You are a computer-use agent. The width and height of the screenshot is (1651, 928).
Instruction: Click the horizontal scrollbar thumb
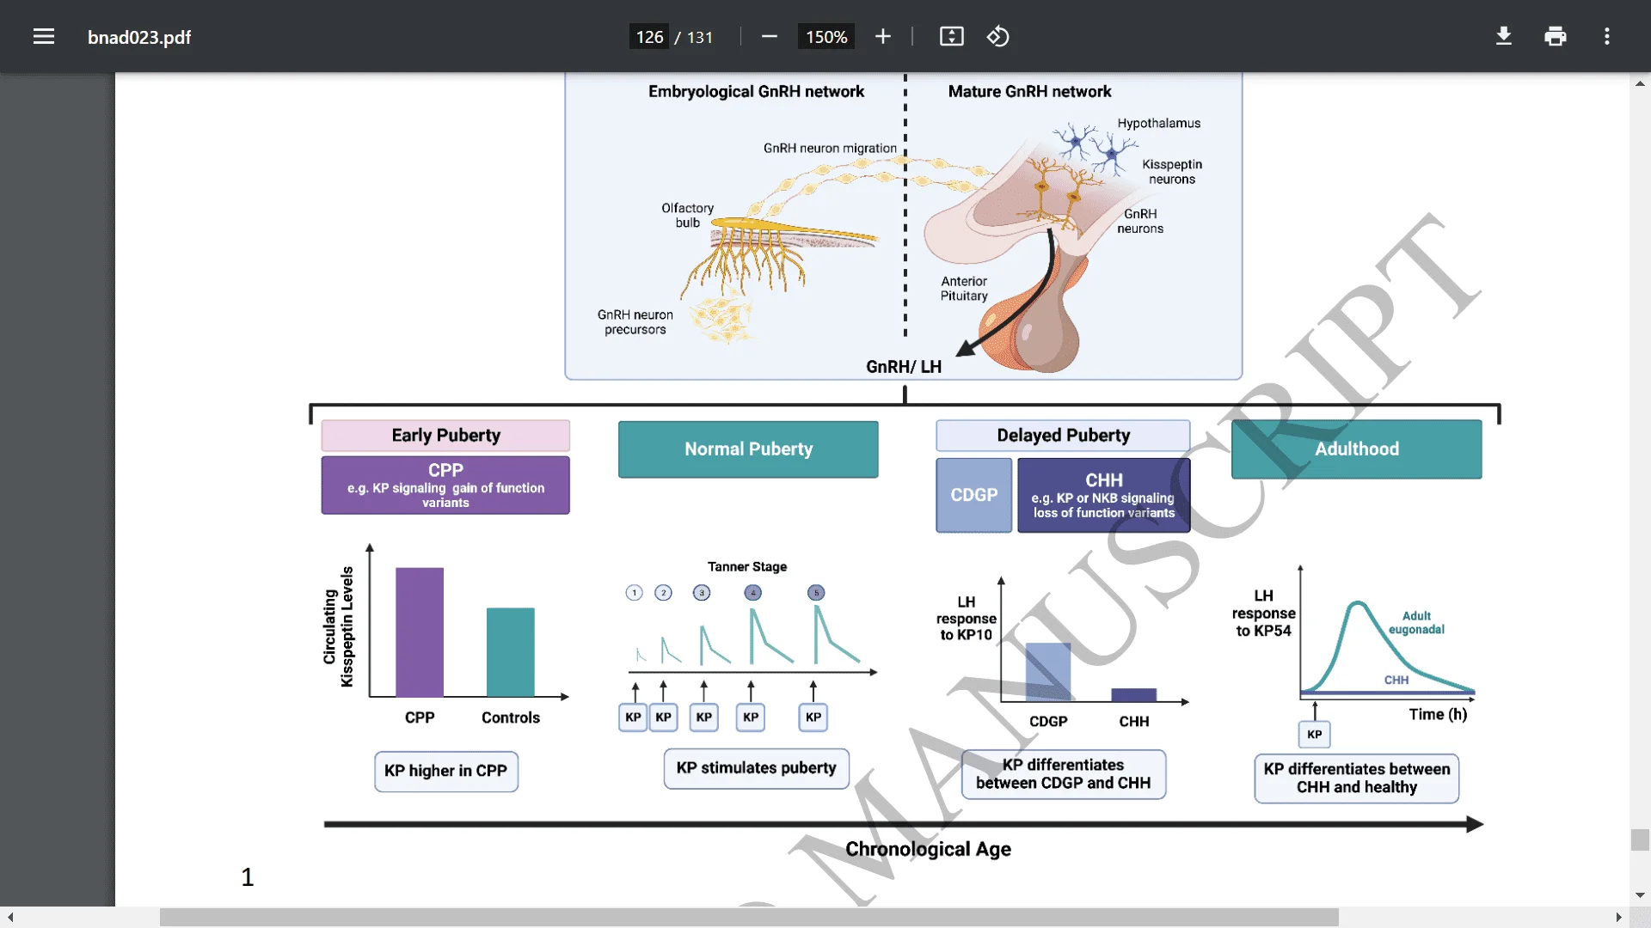749,918
